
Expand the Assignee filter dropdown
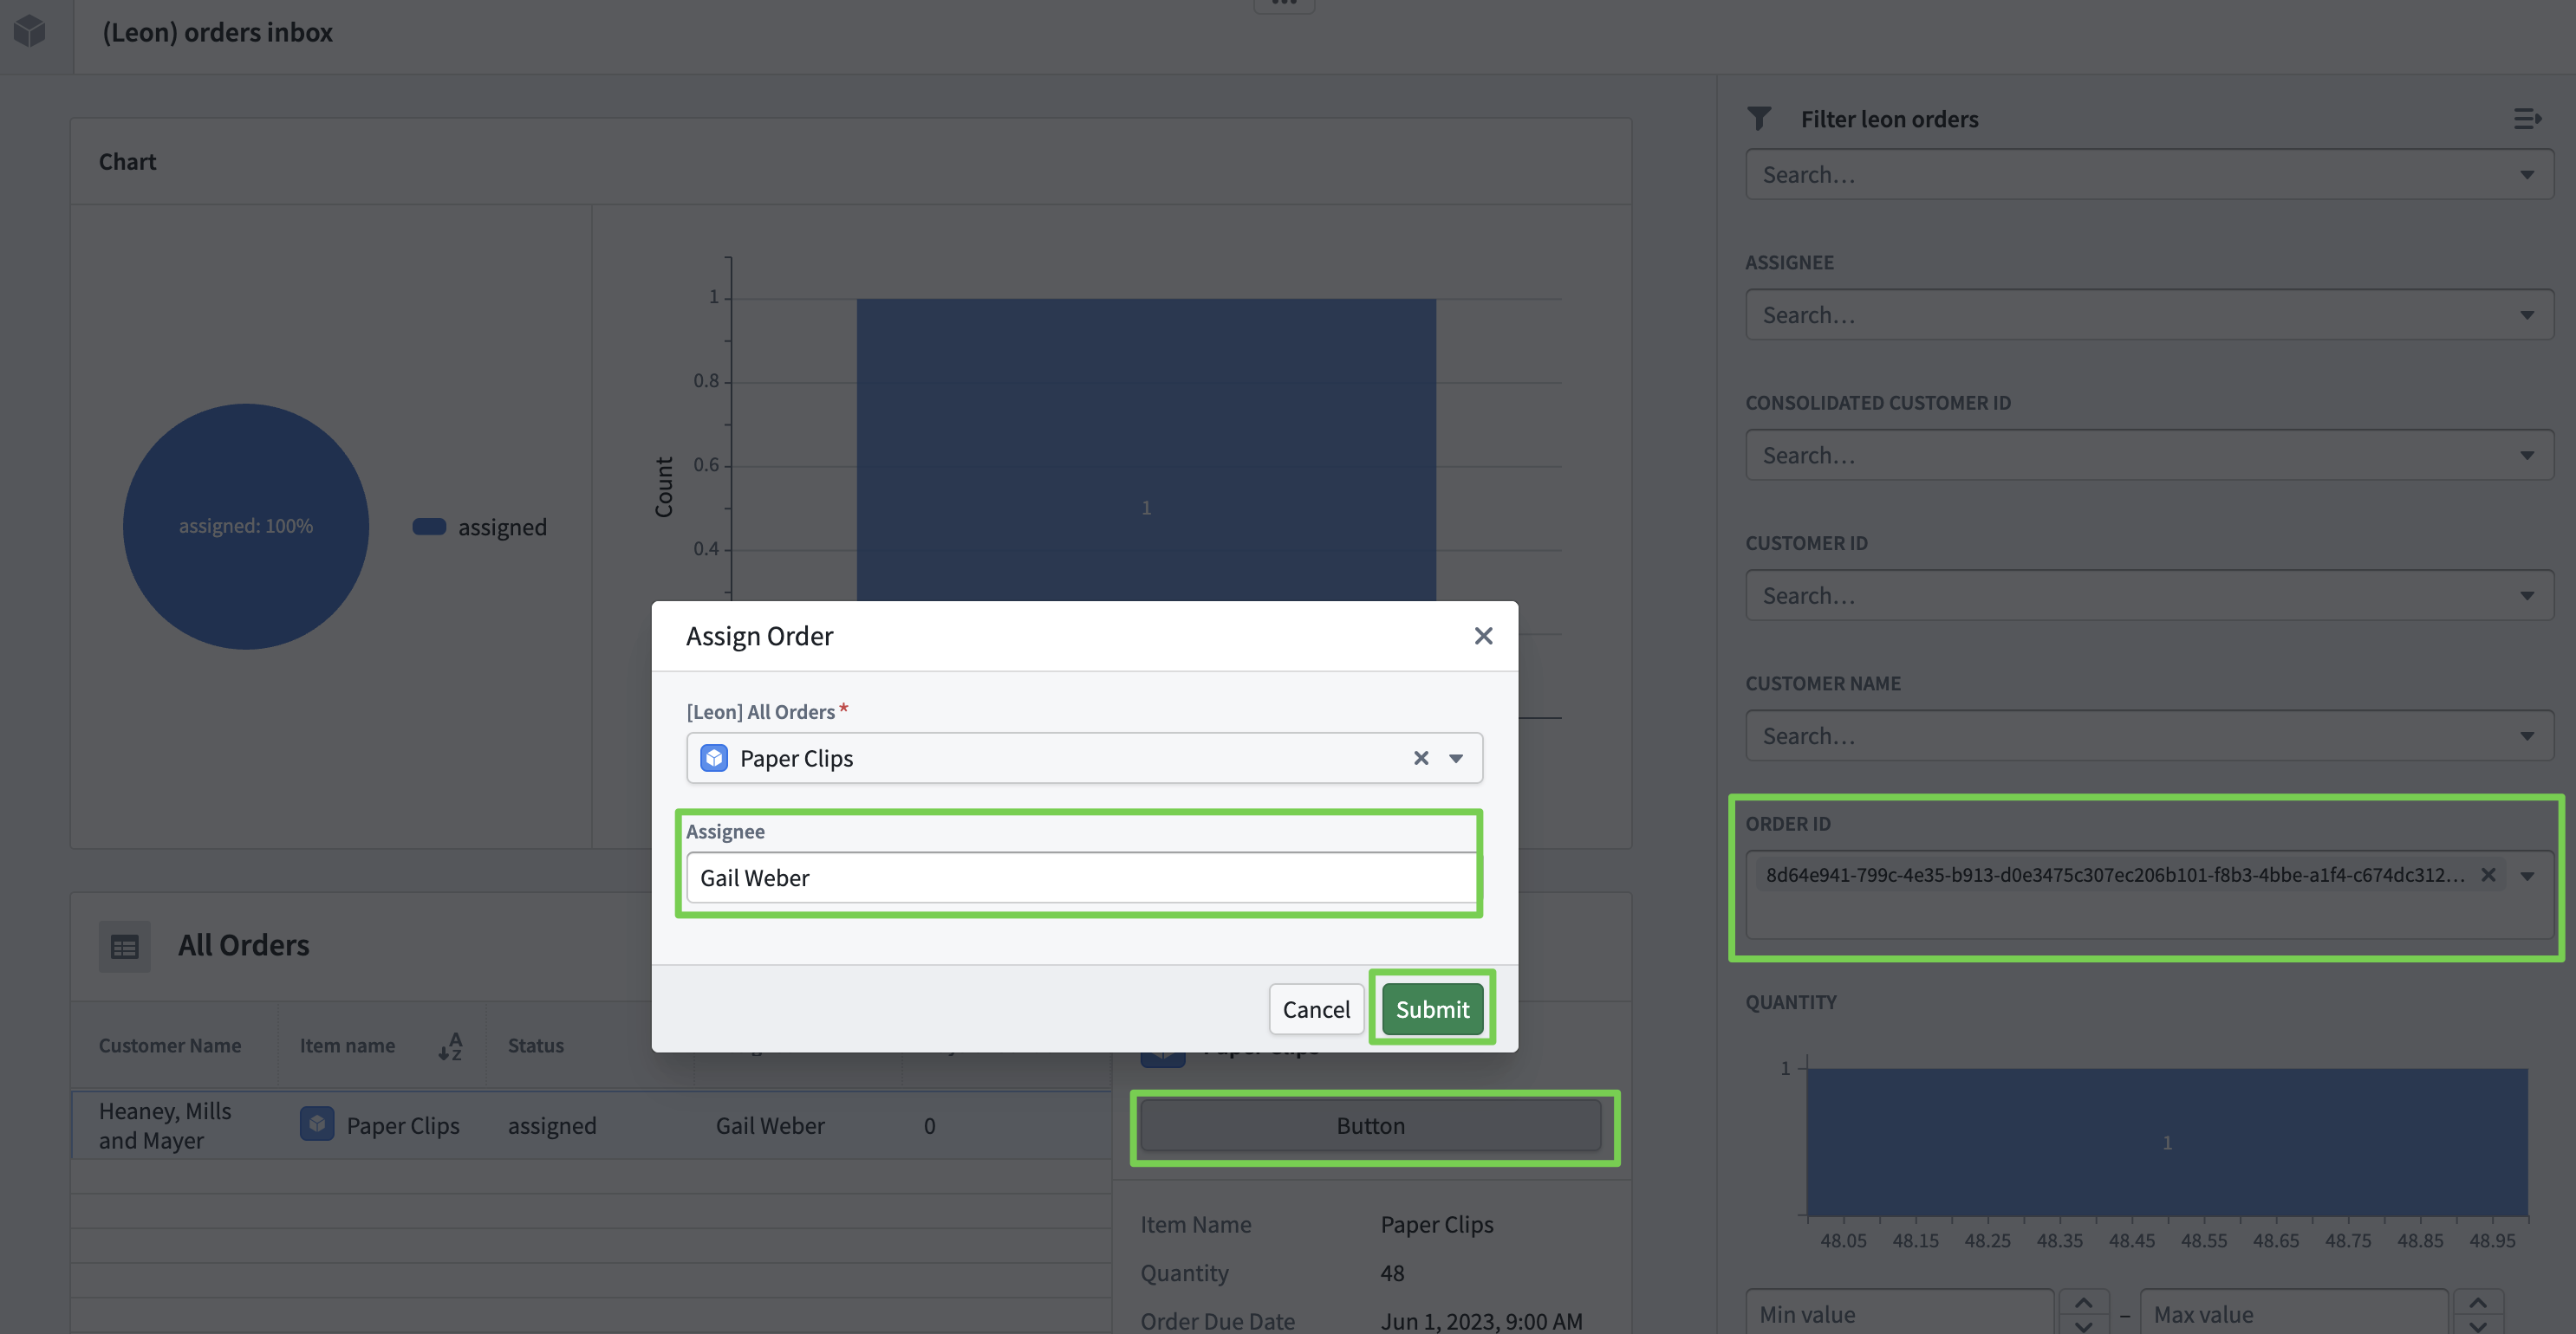[2527, 314]
